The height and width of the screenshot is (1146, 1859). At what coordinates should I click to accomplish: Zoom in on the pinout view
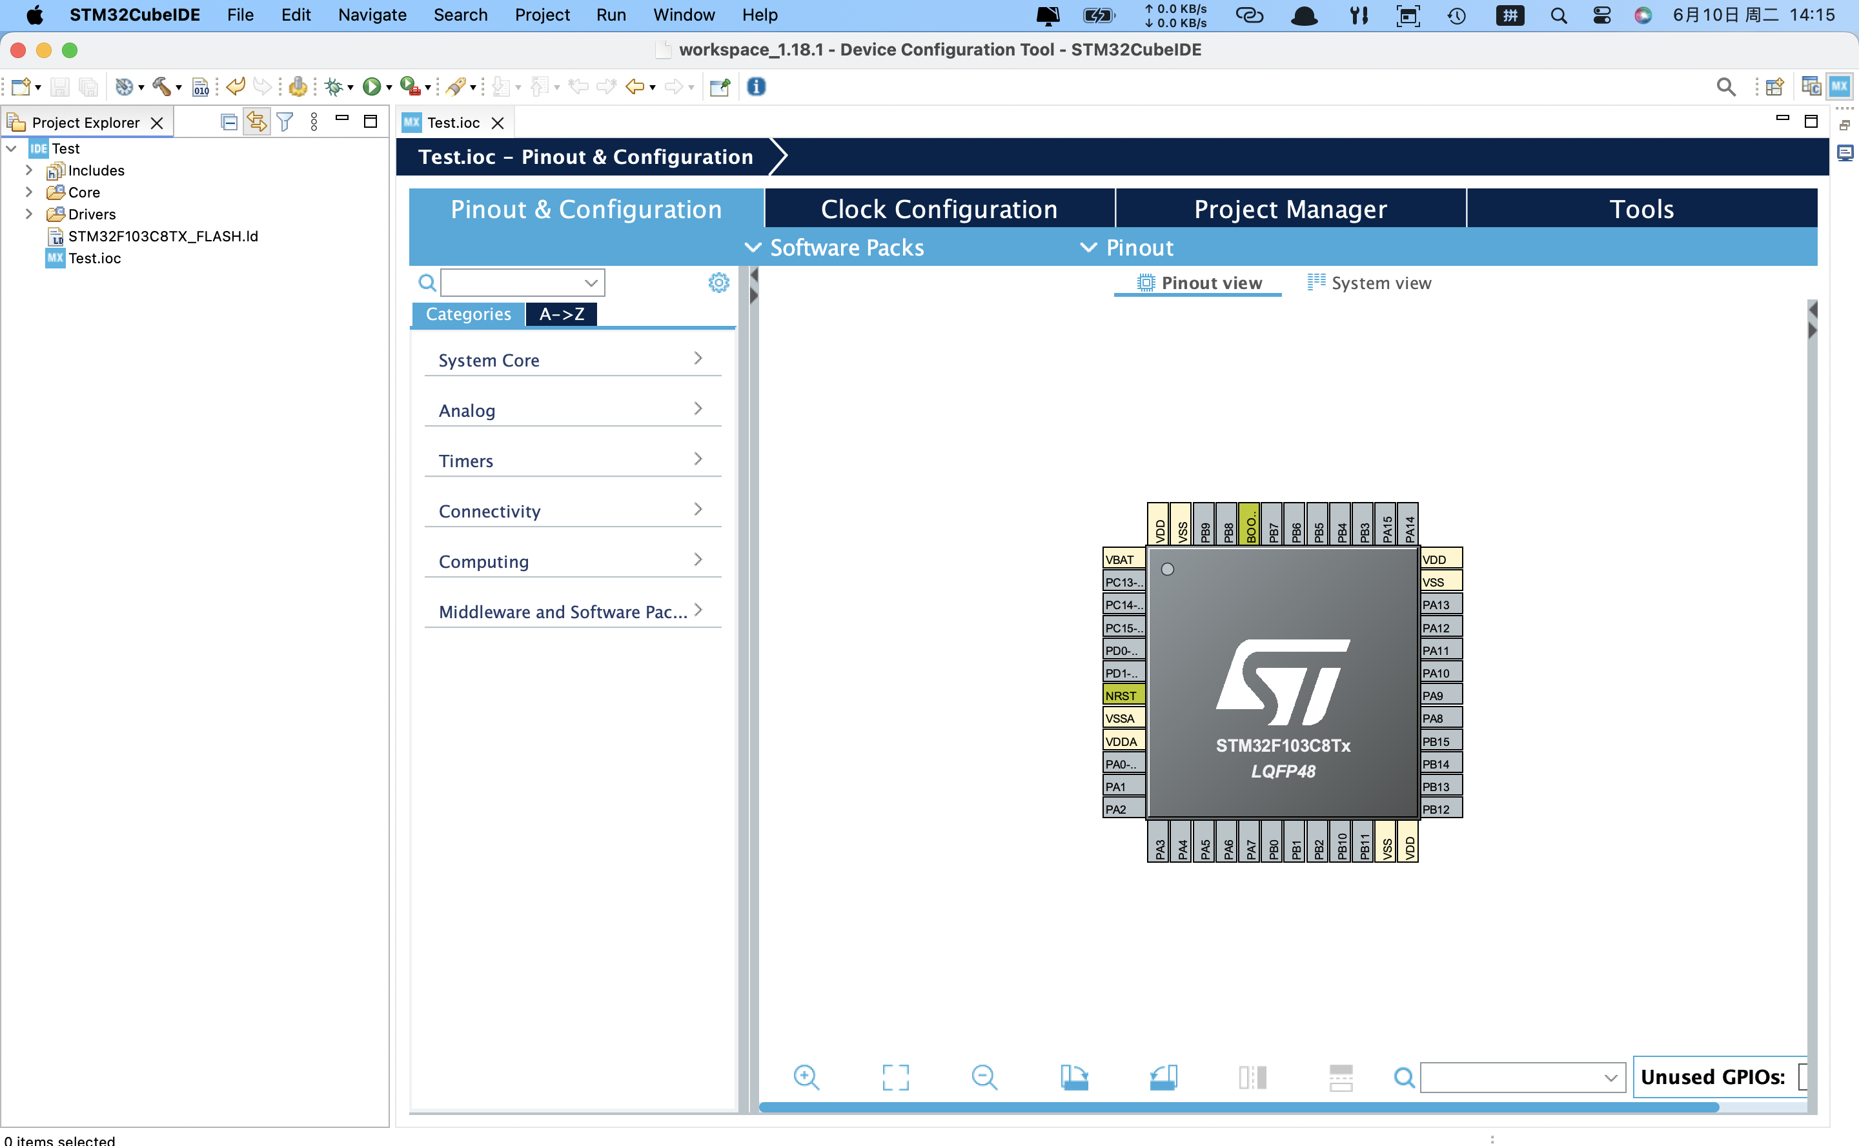806,1077
